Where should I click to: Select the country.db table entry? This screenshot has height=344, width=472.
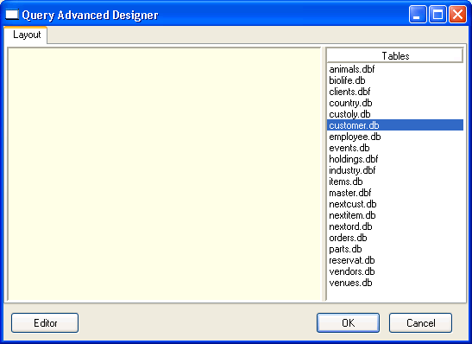click(x=395, y=103)
